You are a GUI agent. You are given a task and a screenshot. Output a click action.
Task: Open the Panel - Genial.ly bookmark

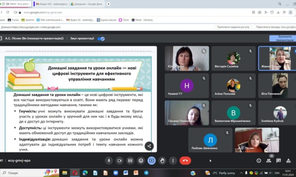(142, 20)
